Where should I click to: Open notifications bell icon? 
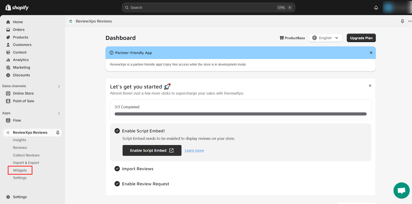376,8
